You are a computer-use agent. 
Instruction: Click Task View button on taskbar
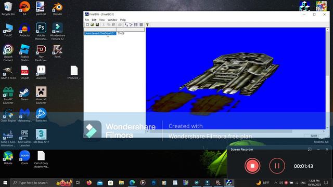(x=78, y=182)
